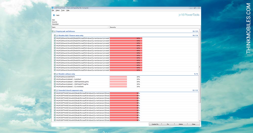Click the 30% severity bar of AutoStart row

pos(118,79)
